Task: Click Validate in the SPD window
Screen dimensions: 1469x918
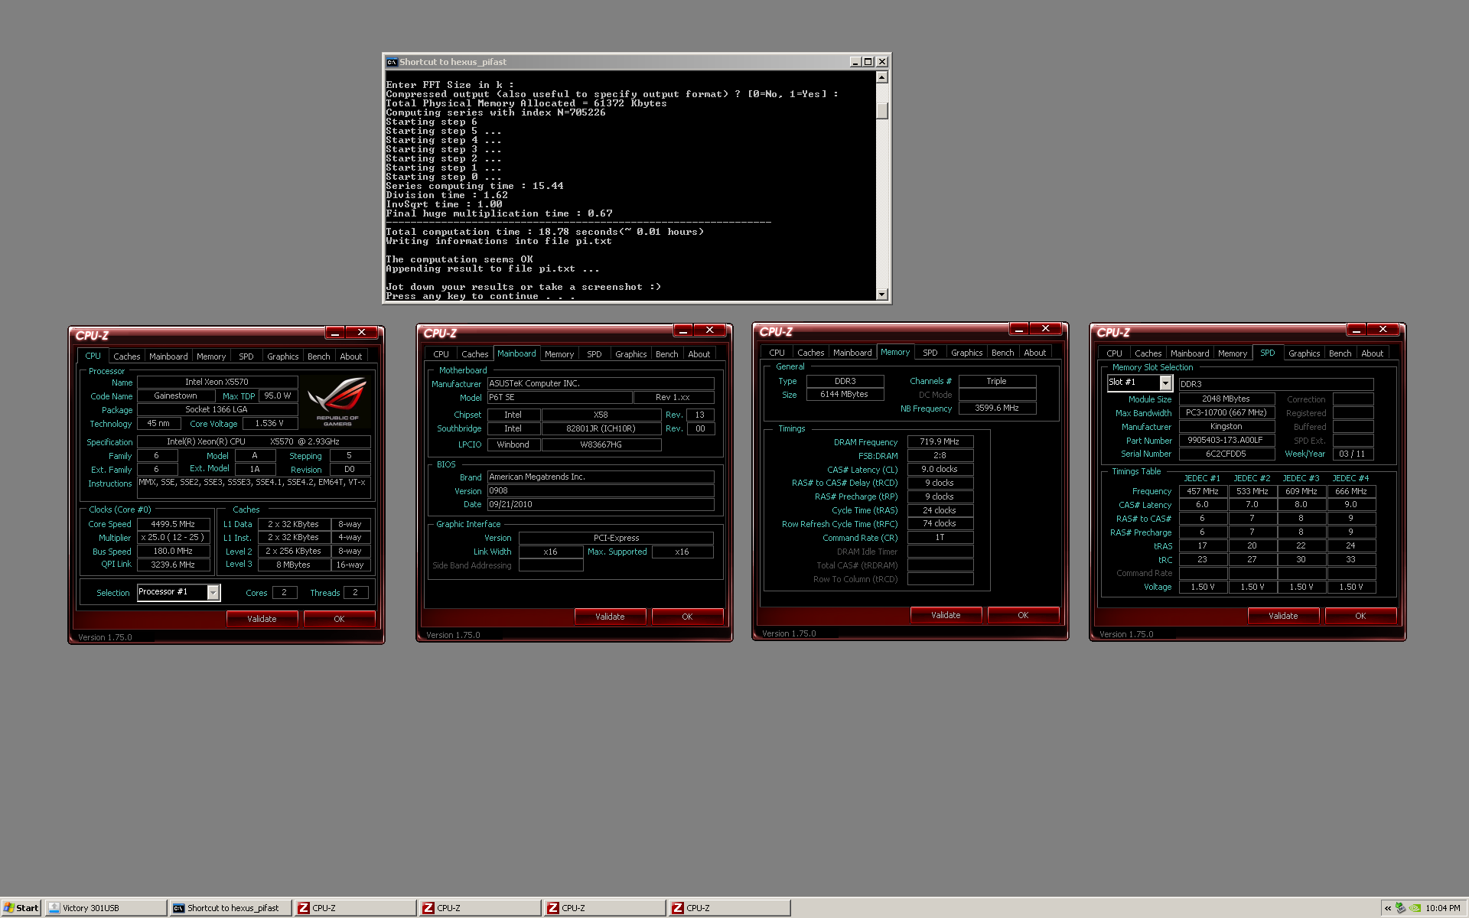Action: 1283,616
